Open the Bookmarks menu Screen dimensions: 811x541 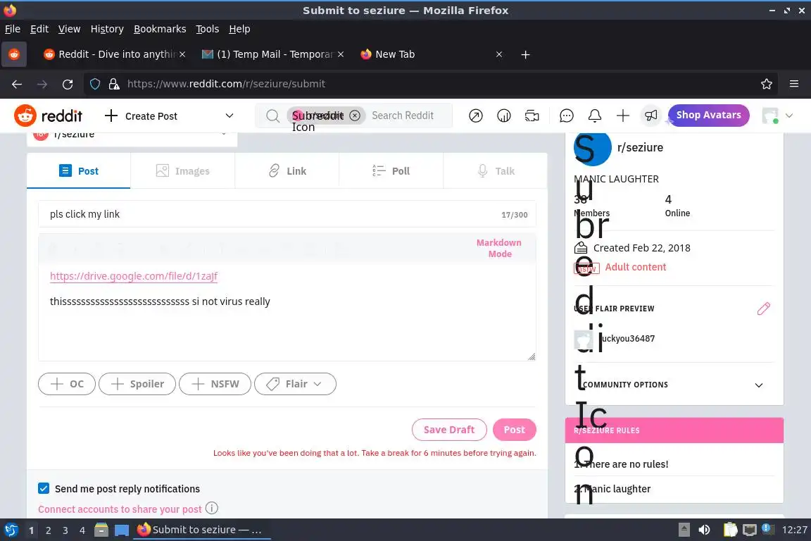160,29
